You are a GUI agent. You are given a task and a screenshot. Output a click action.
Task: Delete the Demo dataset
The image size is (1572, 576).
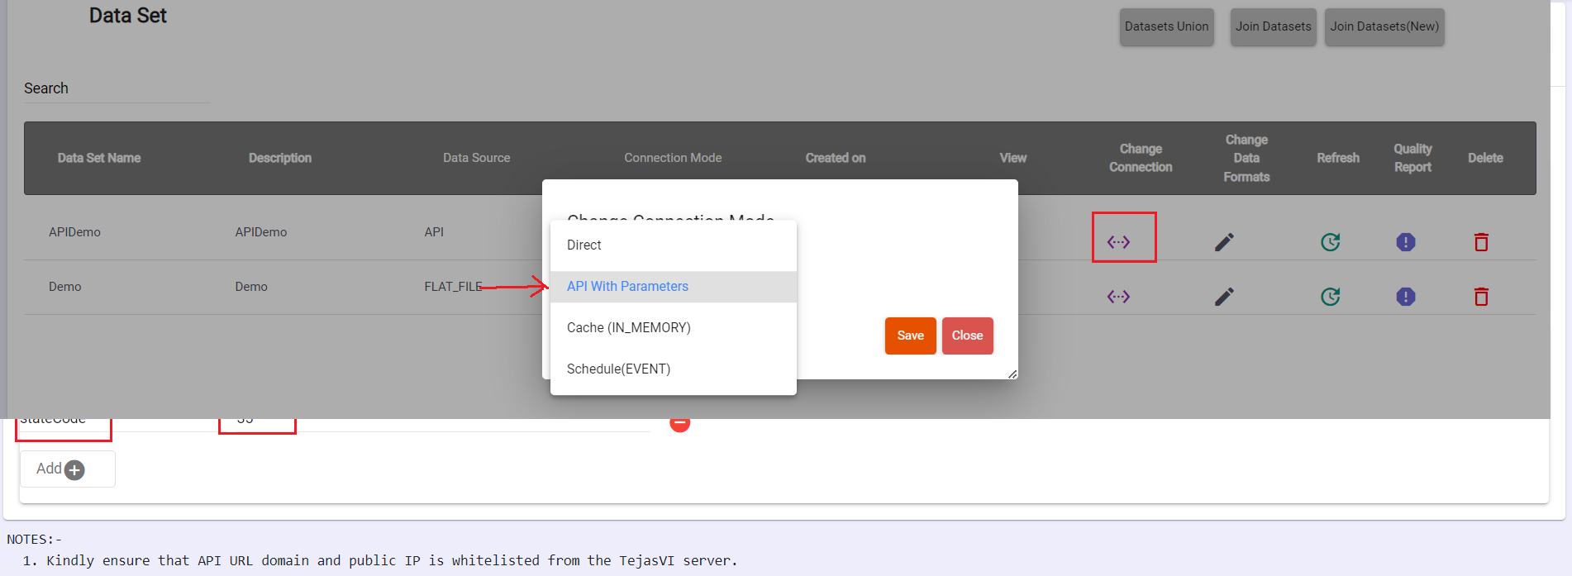tap(1481, 297)
